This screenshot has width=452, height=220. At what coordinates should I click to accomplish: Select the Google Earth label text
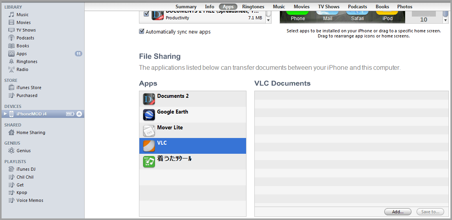tap(172, 112)
